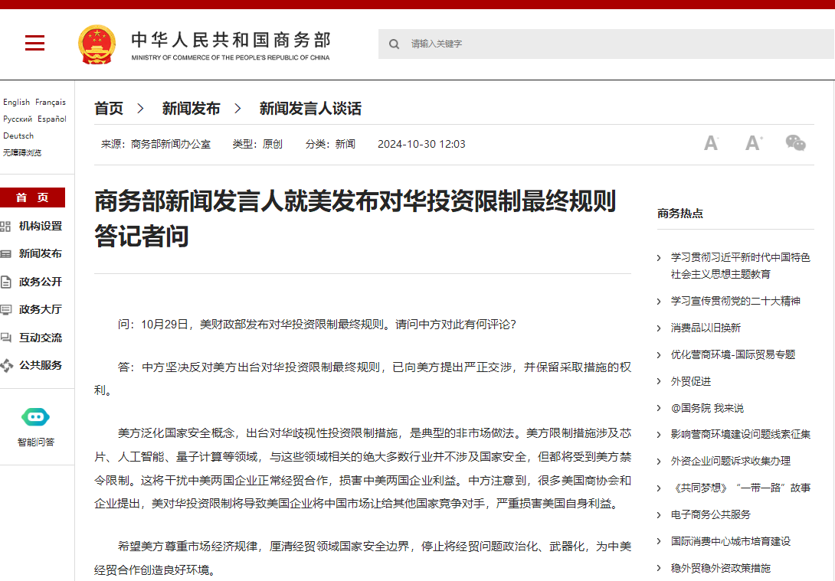835x581 pixels.
Task: Click the national emblem logo
Action: pyautogui.click(x=97, y=44)
